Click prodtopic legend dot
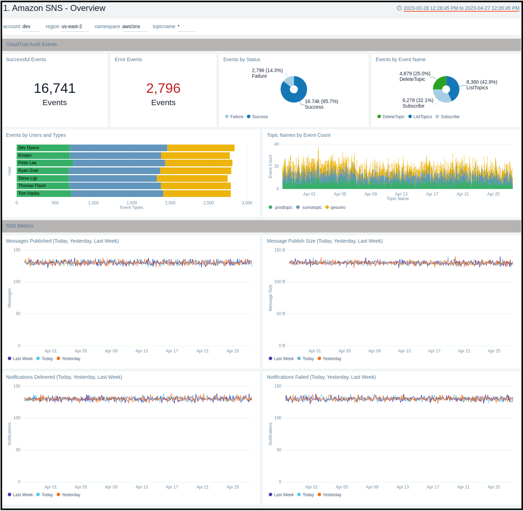Screen dimensions: 523x511 (270, 207)
